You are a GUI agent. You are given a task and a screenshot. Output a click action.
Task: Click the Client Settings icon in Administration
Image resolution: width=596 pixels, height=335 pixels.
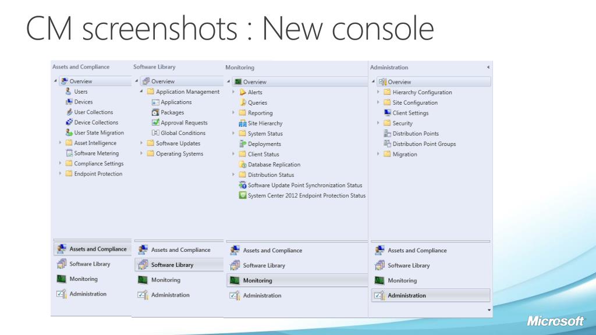tap(387, 113)
